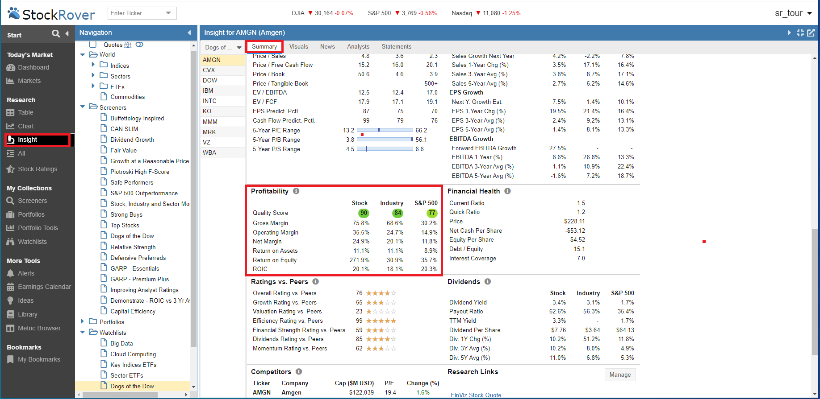
Task: Open the Chart view icon
Action: (11, 126)
